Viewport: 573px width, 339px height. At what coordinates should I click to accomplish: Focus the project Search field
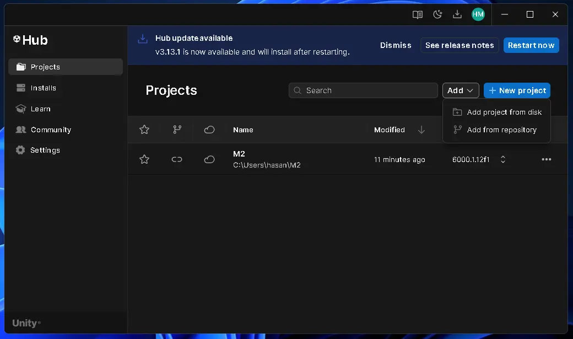pyautogui.click(x=363, y=90)
